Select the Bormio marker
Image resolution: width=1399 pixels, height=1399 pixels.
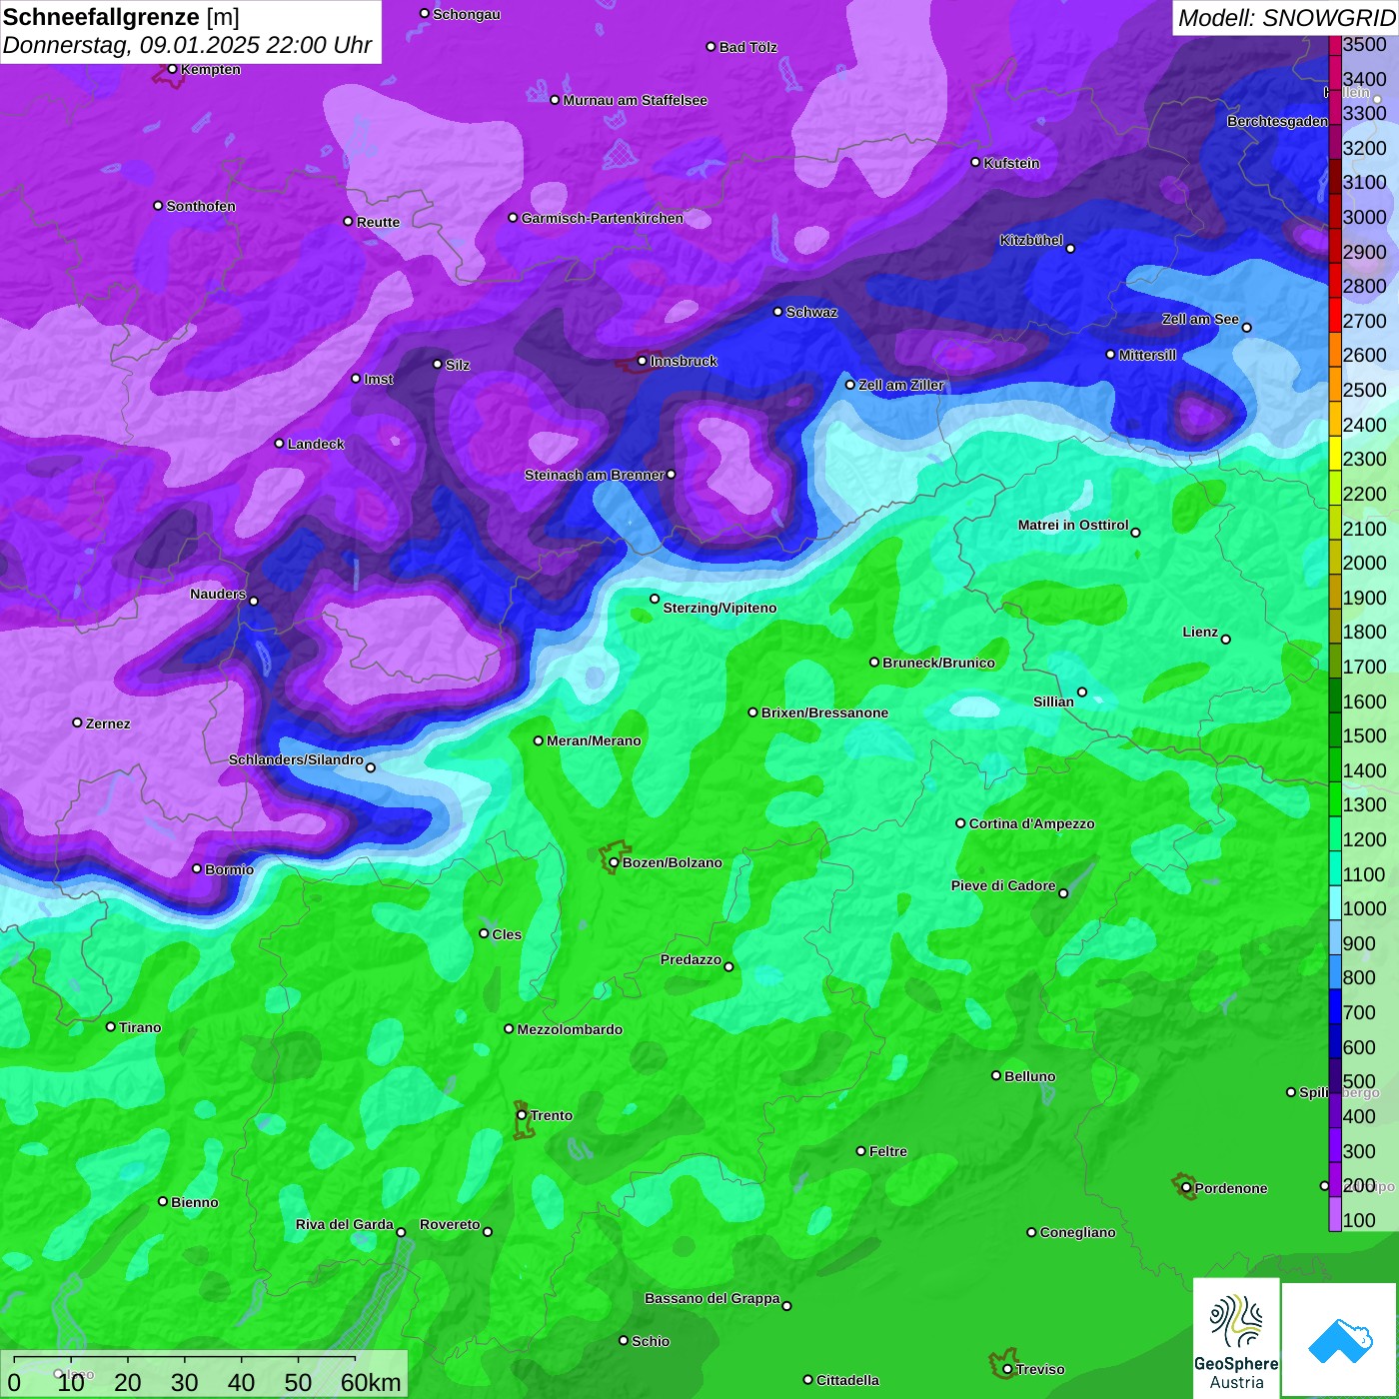pos(197,869)
